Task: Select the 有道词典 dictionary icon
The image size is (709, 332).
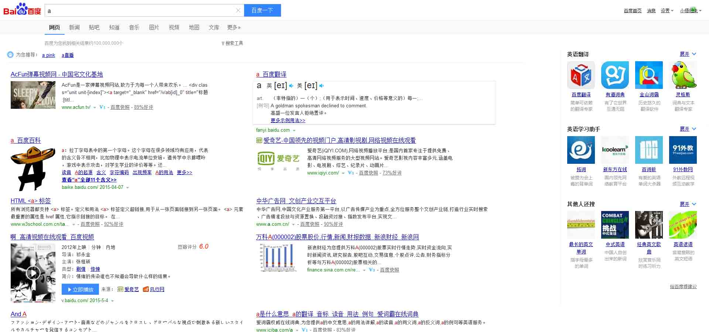Action: (614, 75)
